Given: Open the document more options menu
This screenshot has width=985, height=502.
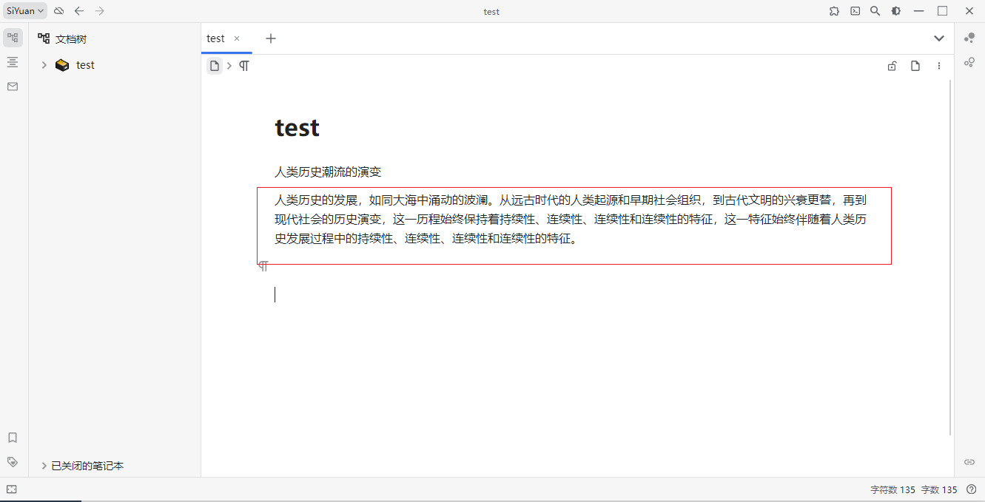Looking at the screenshot, I should (x=939, y=66).
